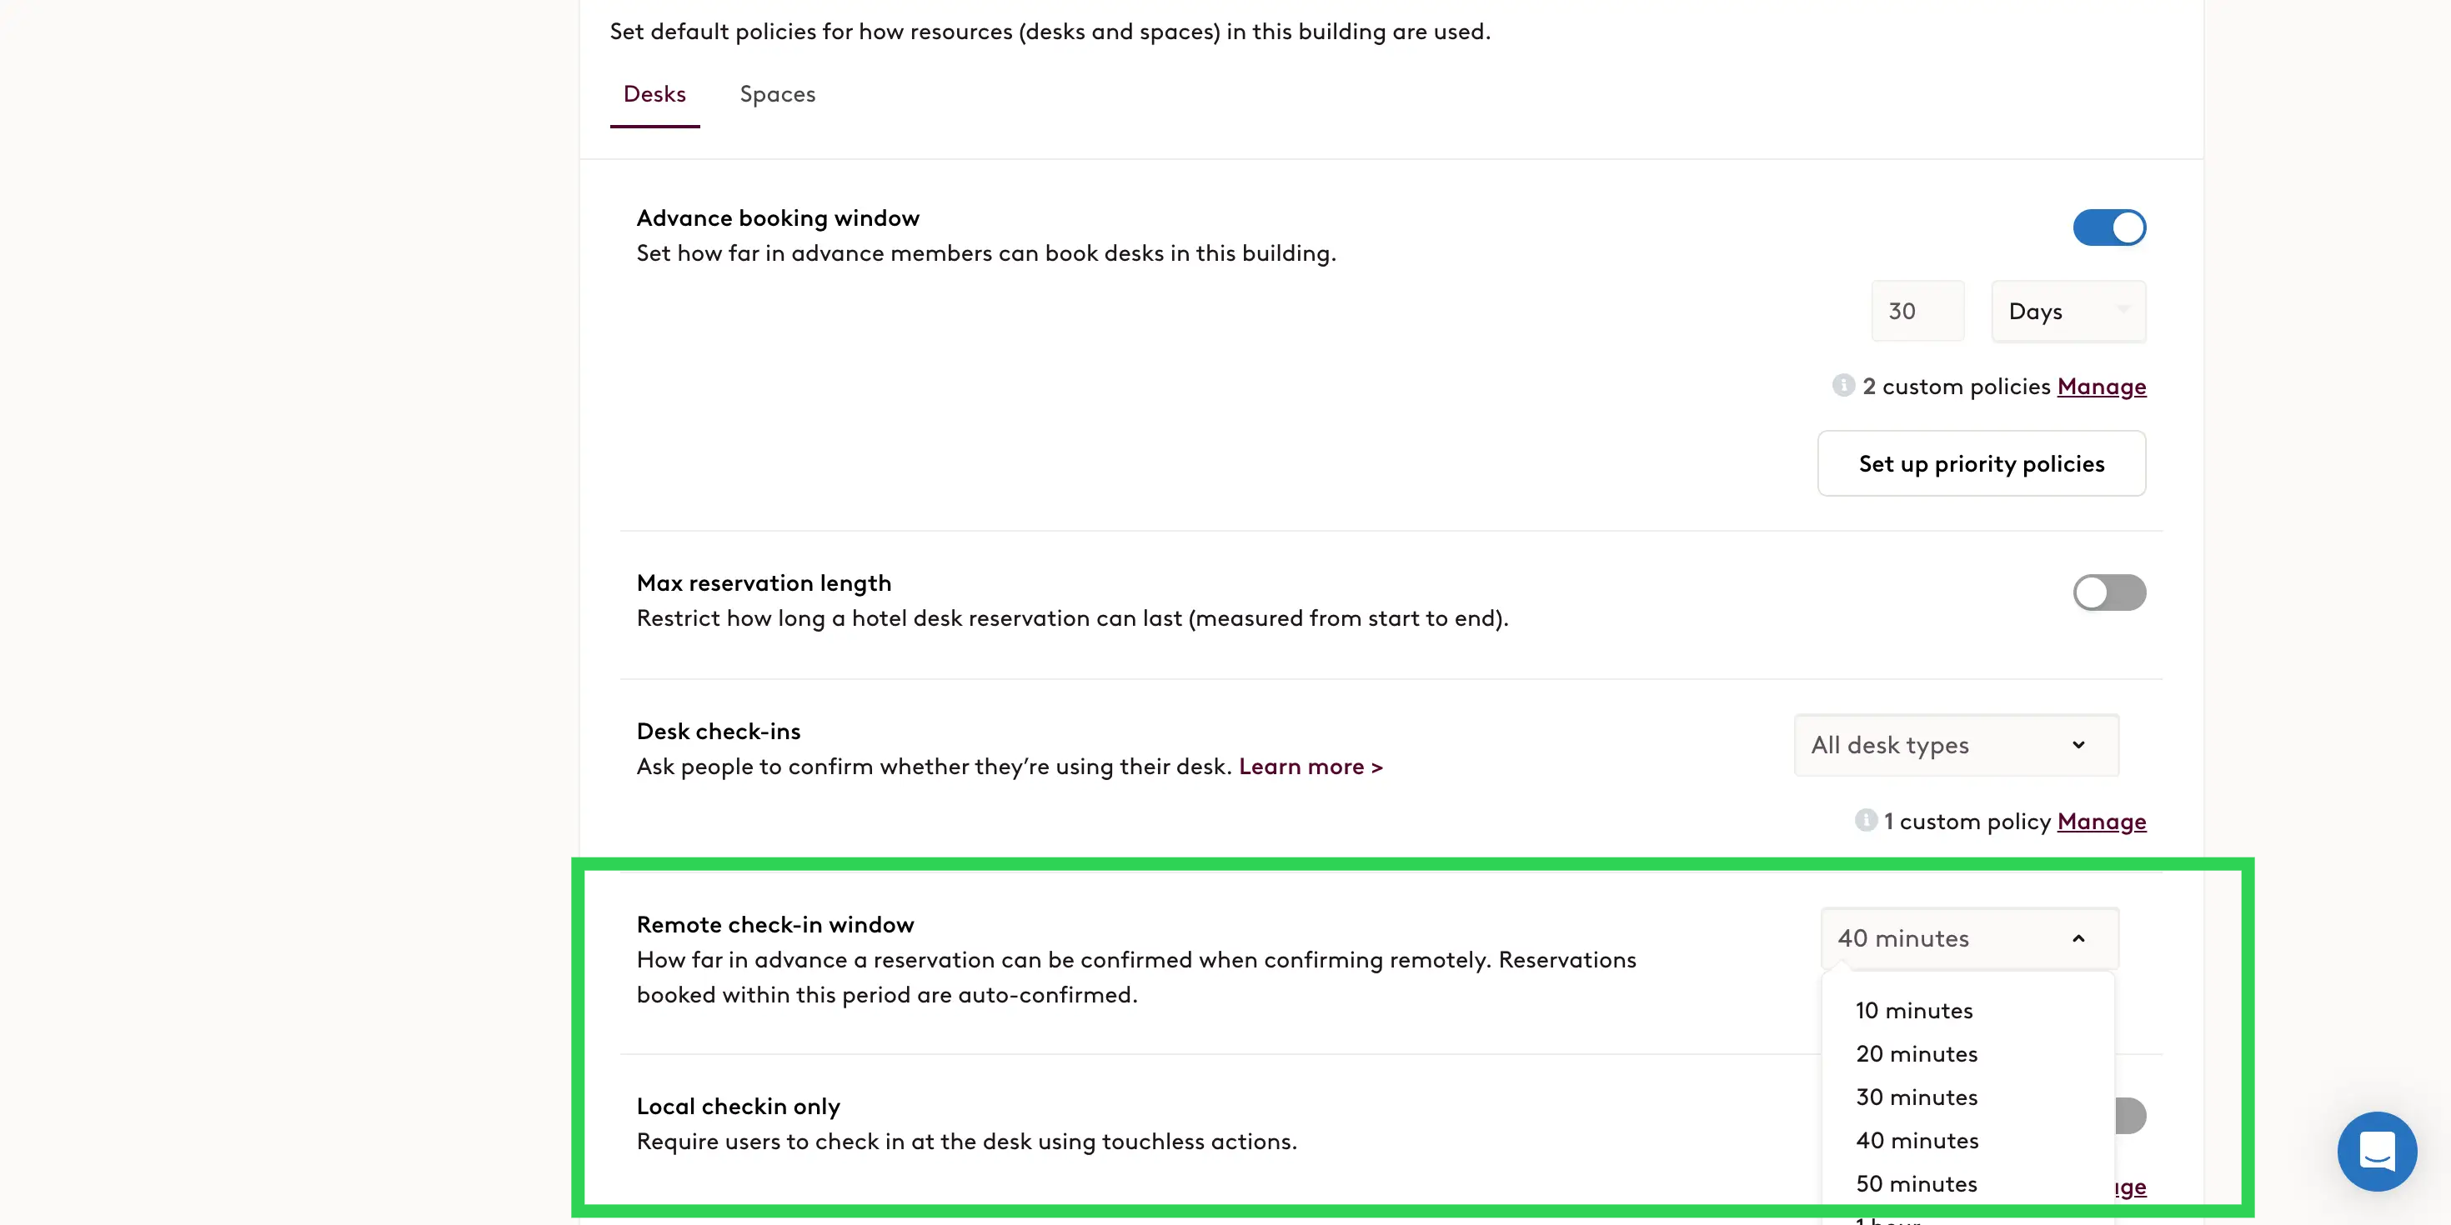
Task: Click info icon beside 1 custom policy
Action: [1865, 820]
